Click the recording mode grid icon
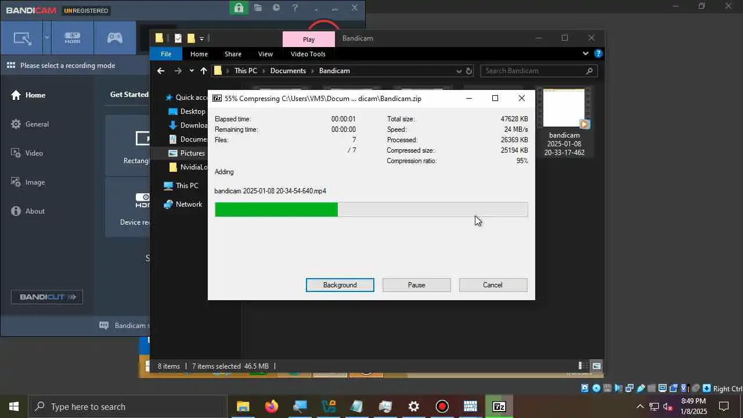This screenshot has width=743, height=418. (x=11, y=66)
